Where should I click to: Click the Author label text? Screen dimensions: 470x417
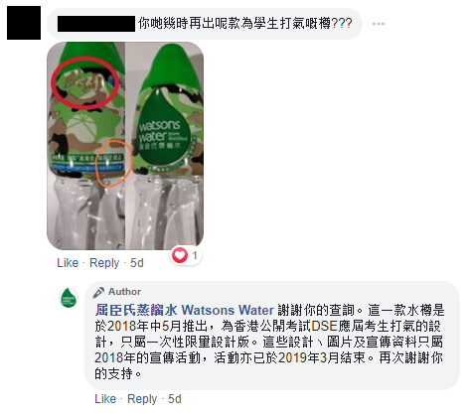click(x=124, y=292)
